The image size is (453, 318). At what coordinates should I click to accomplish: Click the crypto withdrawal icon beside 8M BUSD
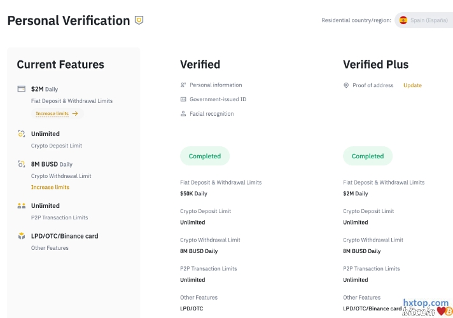[22, 164]
